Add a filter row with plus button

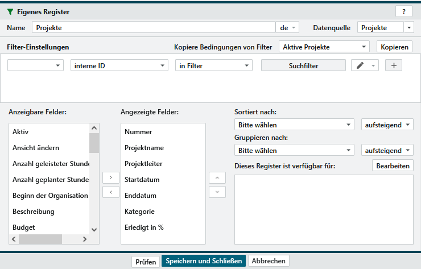[x=394, y=65]
